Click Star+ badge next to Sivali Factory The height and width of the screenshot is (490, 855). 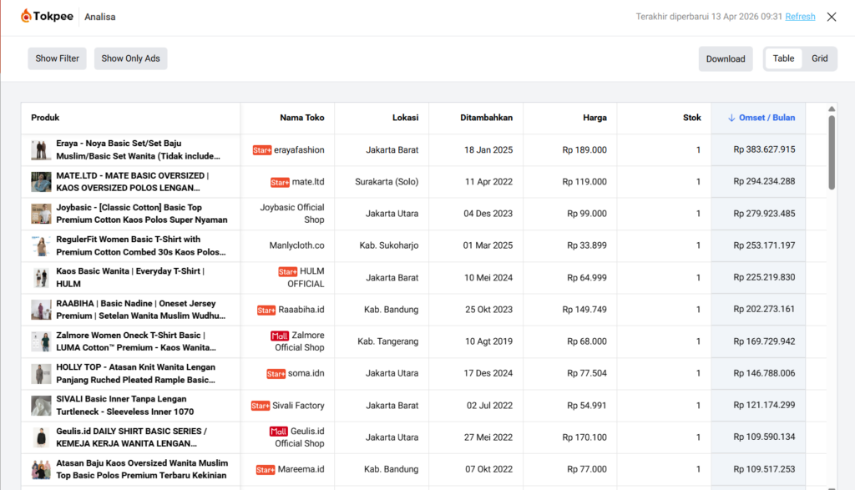point(261,406)
